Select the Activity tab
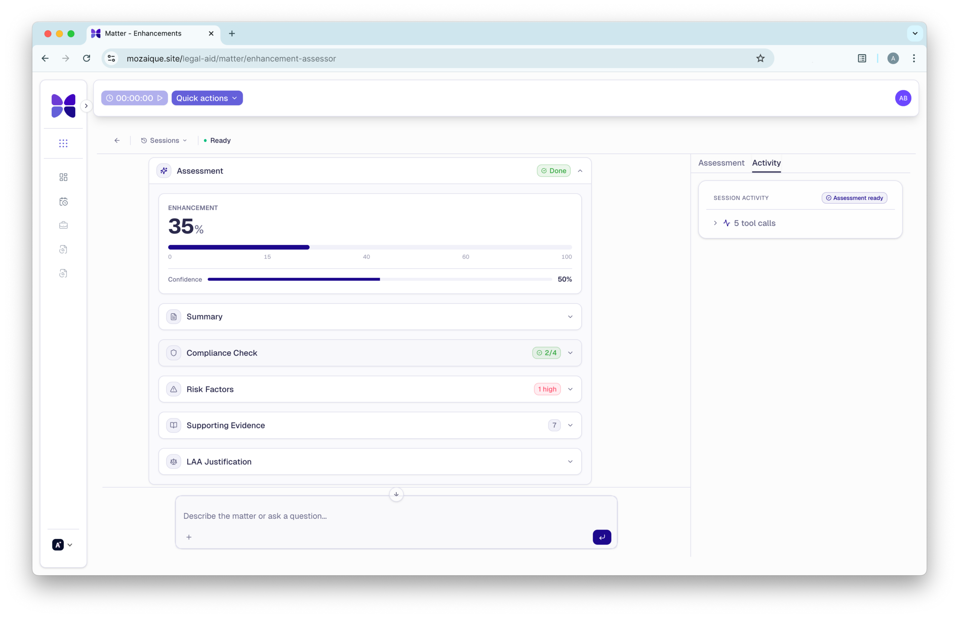Image resolution: width=959 pixels, height=618 pixels. (766, 163)
